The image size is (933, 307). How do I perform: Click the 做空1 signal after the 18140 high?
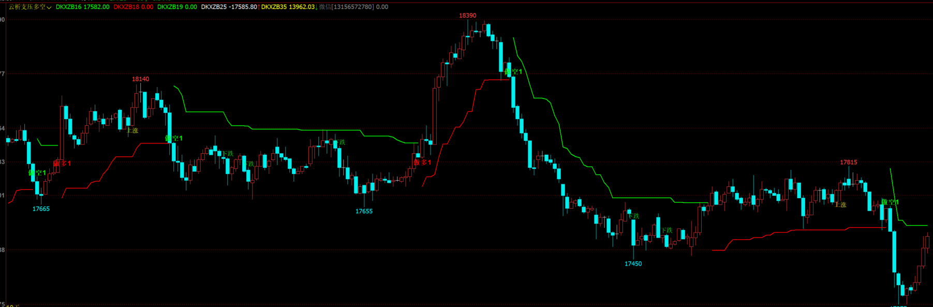[174, 138]
